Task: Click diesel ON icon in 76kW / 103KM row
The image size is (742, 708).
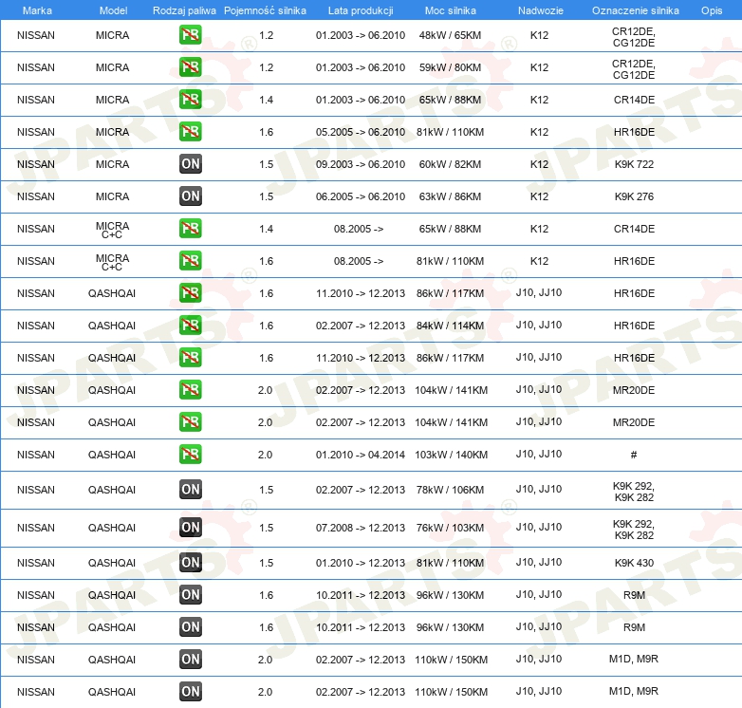Action: (190, 528)
